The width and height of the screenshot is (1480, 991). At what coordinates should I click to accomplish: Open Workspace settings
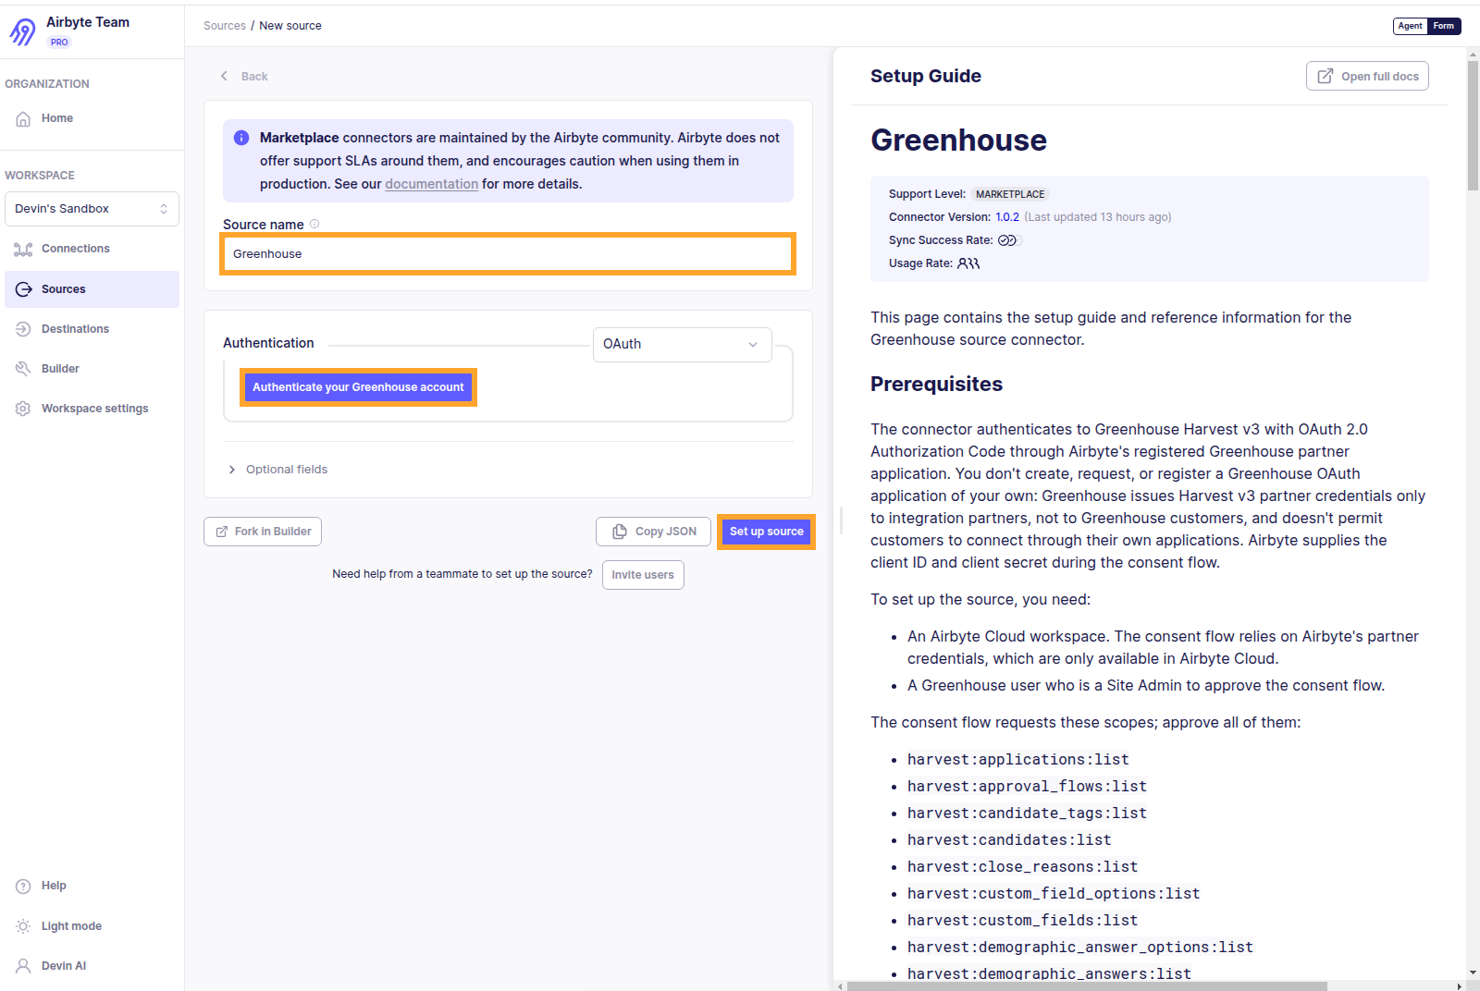point(92,409)
